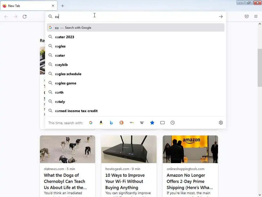Screen dimensions: 262x197
Task: Pick the 'easter 2023' suggestion
Action: click(136, 37)
